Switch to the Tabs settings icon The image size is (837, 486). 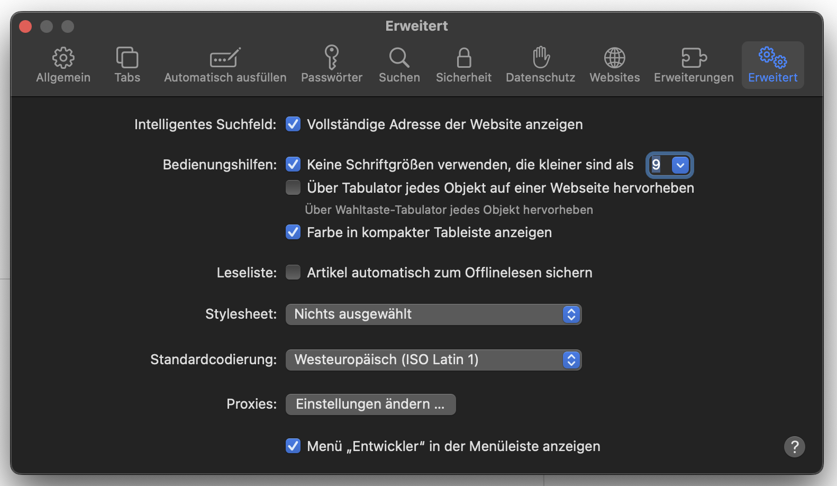coord(127,58)
